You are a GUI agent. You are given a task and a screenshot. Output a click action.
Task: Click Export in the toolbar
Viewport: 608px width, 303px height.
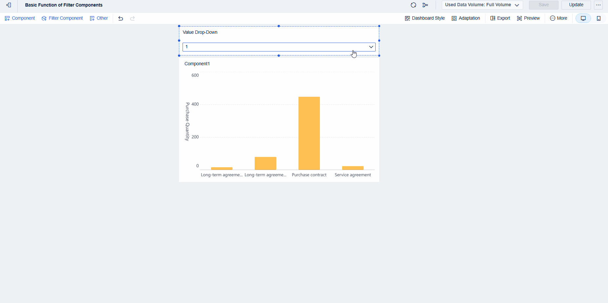point(500,18)
